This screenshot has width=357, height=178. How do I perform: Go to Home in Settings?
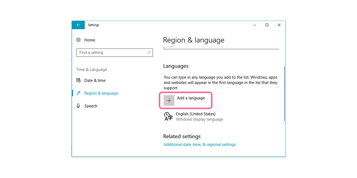point(90,40)
